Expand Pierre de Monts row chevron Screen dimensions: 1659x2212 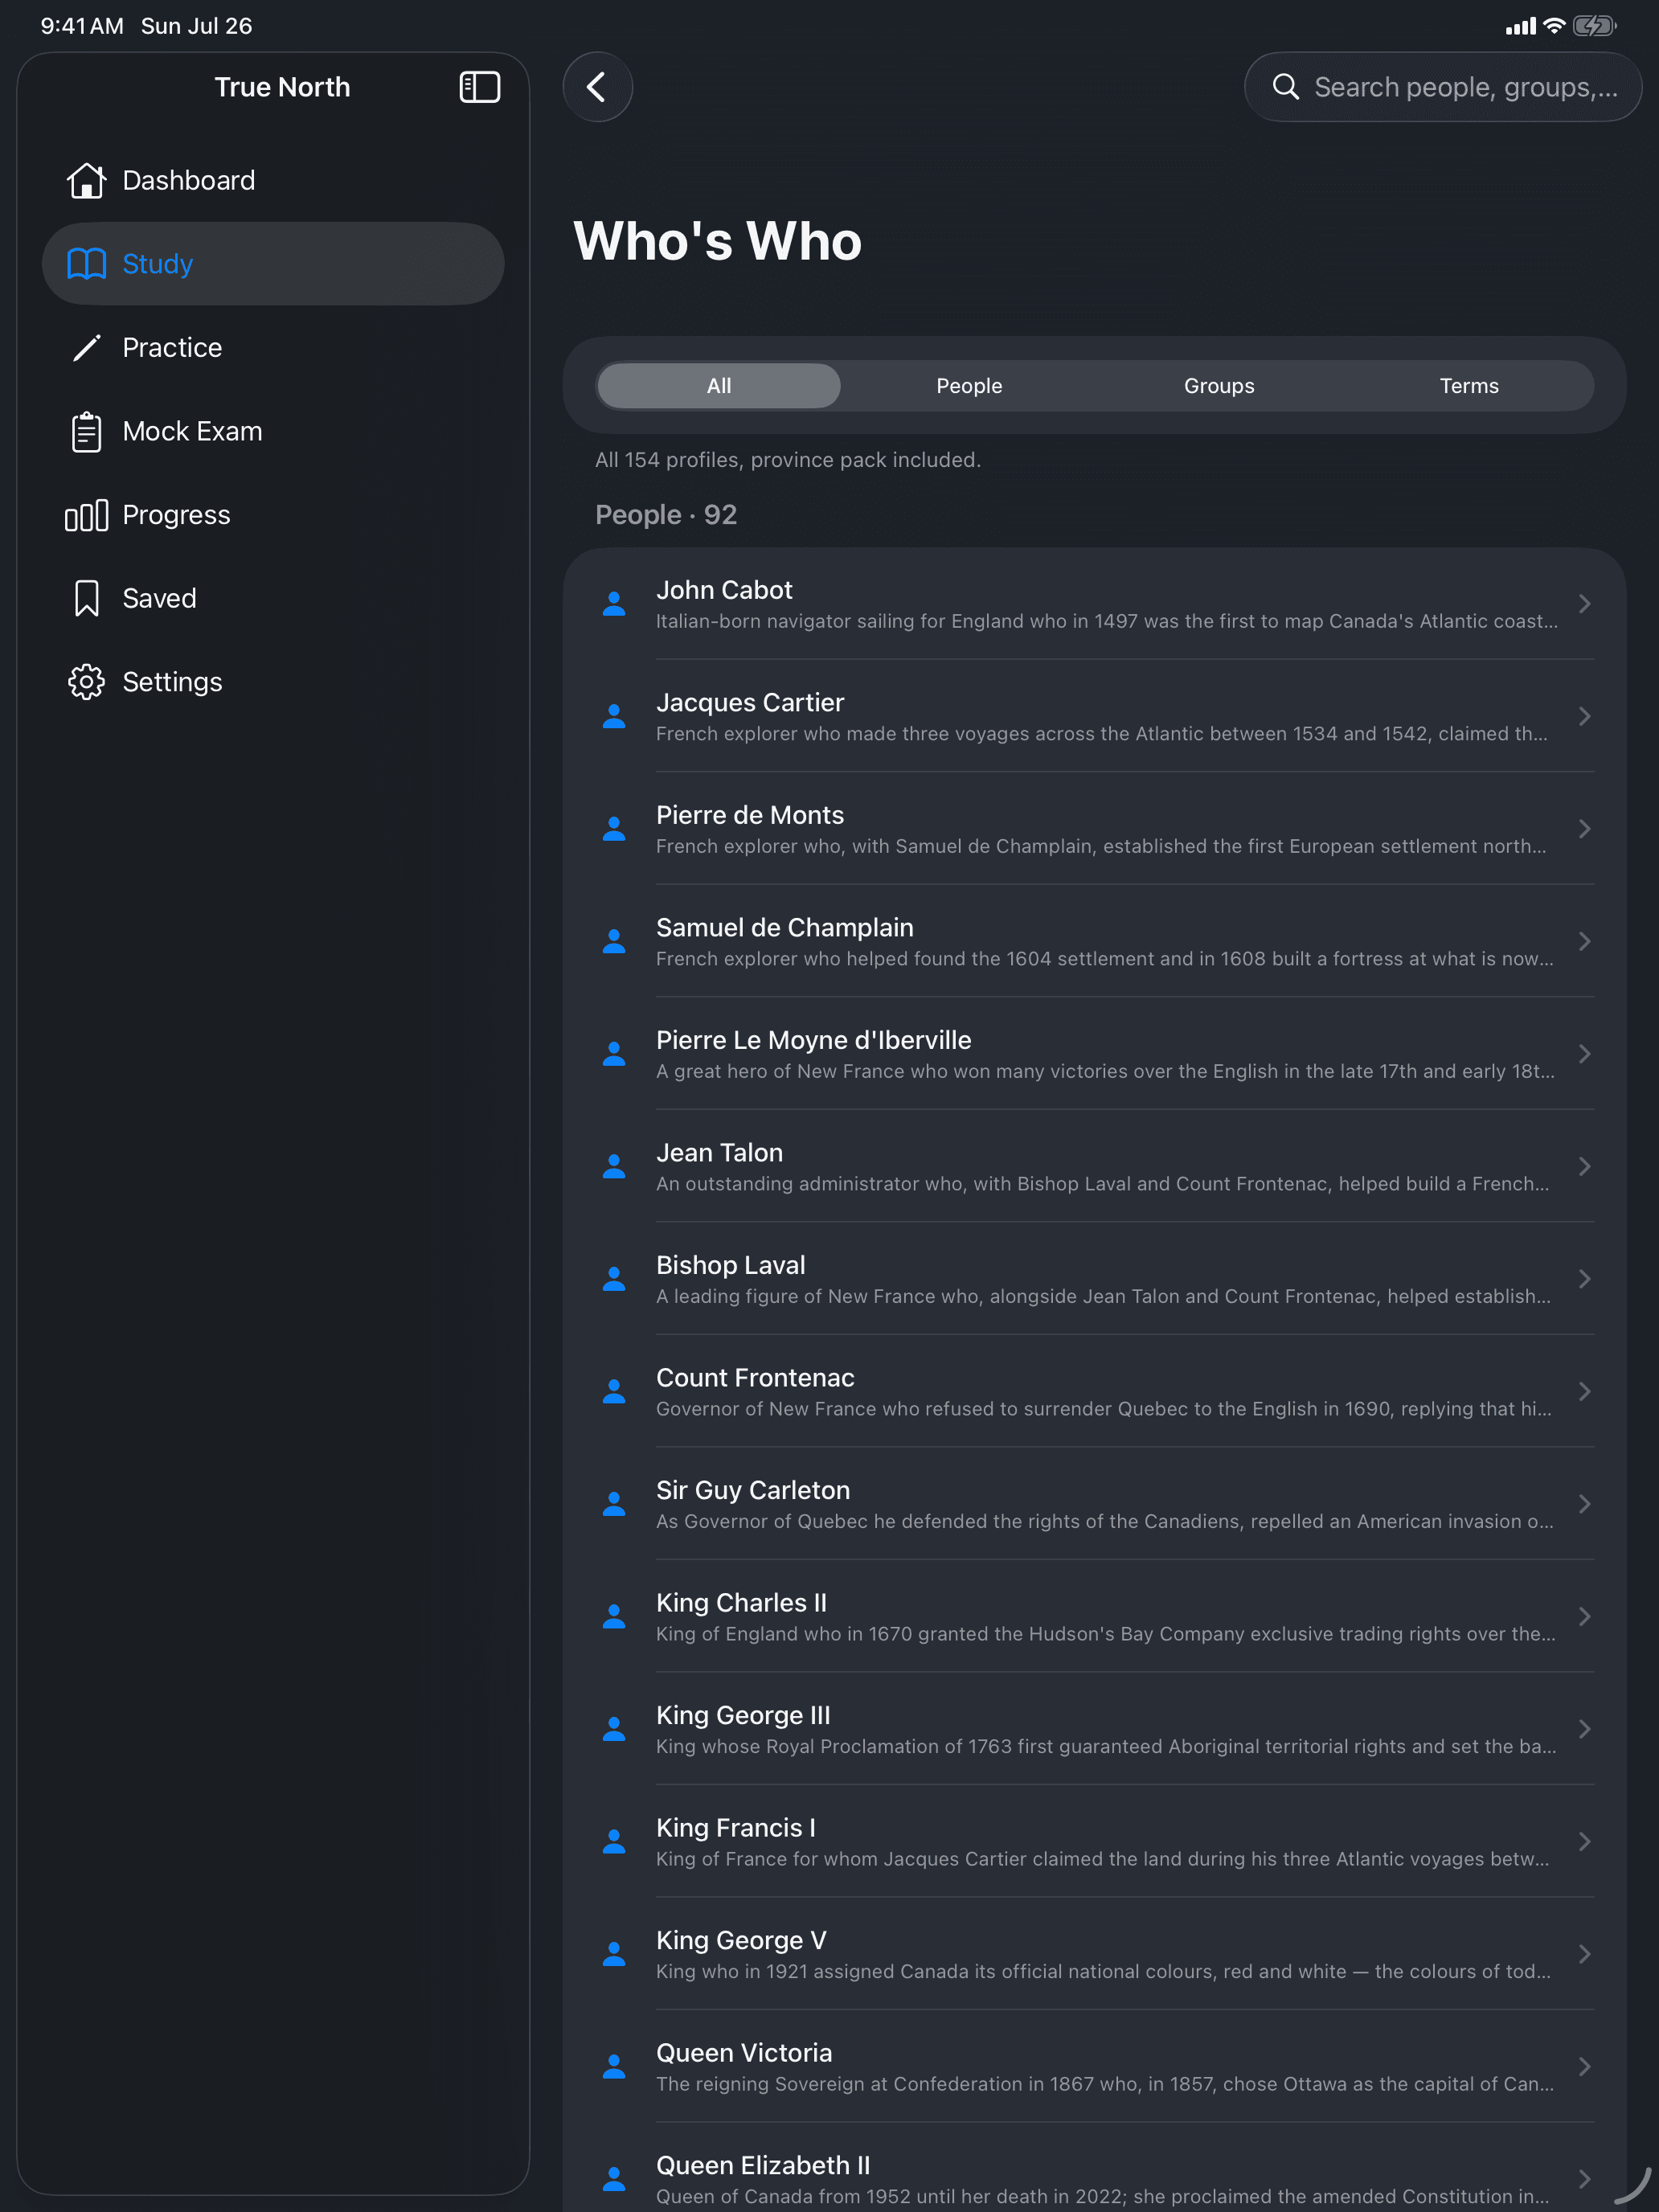(x=1584, y=829)
